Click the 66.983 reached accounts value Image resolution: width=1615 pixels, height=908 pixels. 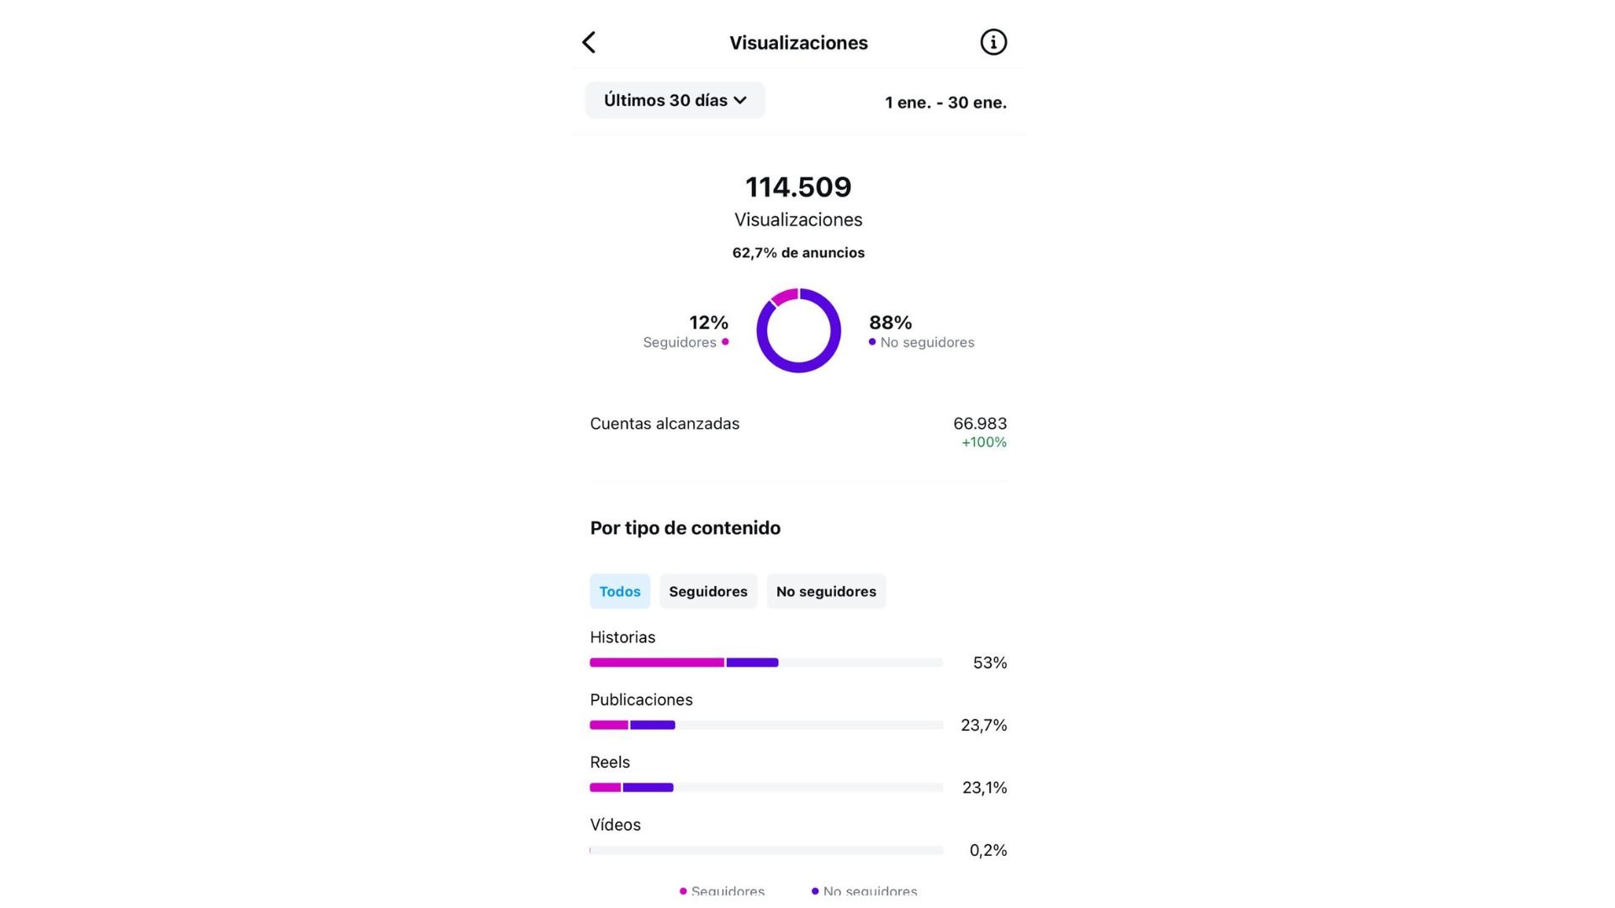980,424
